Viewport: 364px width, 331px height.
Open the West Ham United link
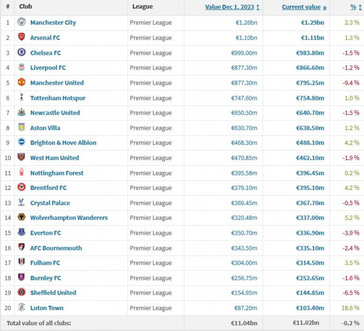54,158
